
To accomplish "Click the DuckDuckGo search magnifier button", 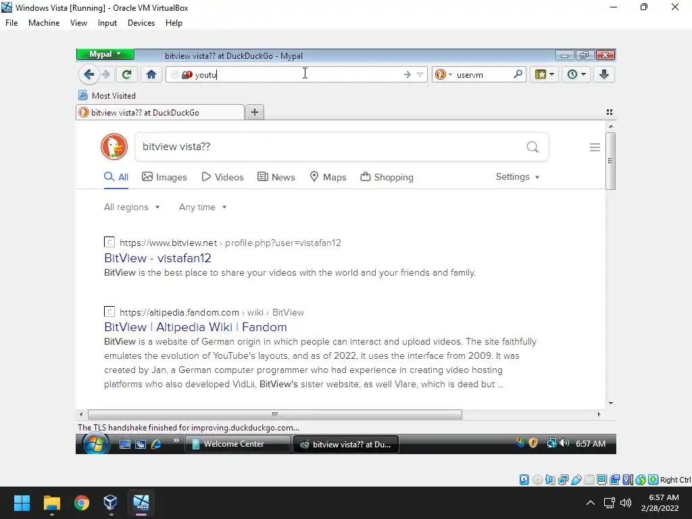I will 533,147.
